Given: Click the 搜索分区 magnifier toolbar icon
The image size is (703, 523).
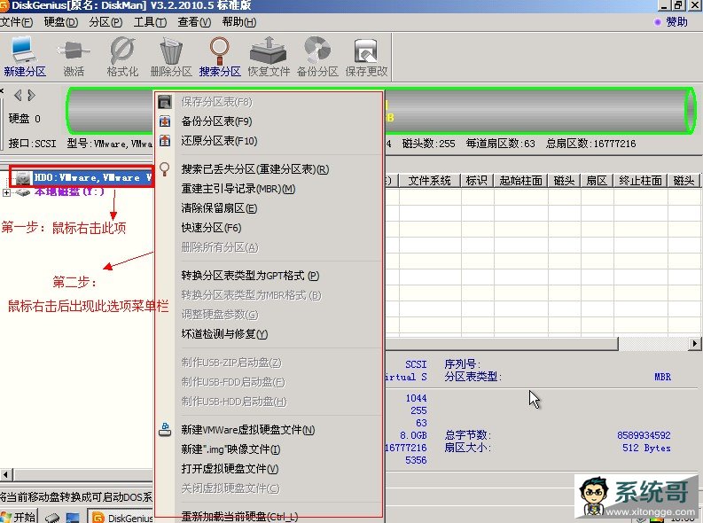Looking at the screenshot, I should (220, 57).
